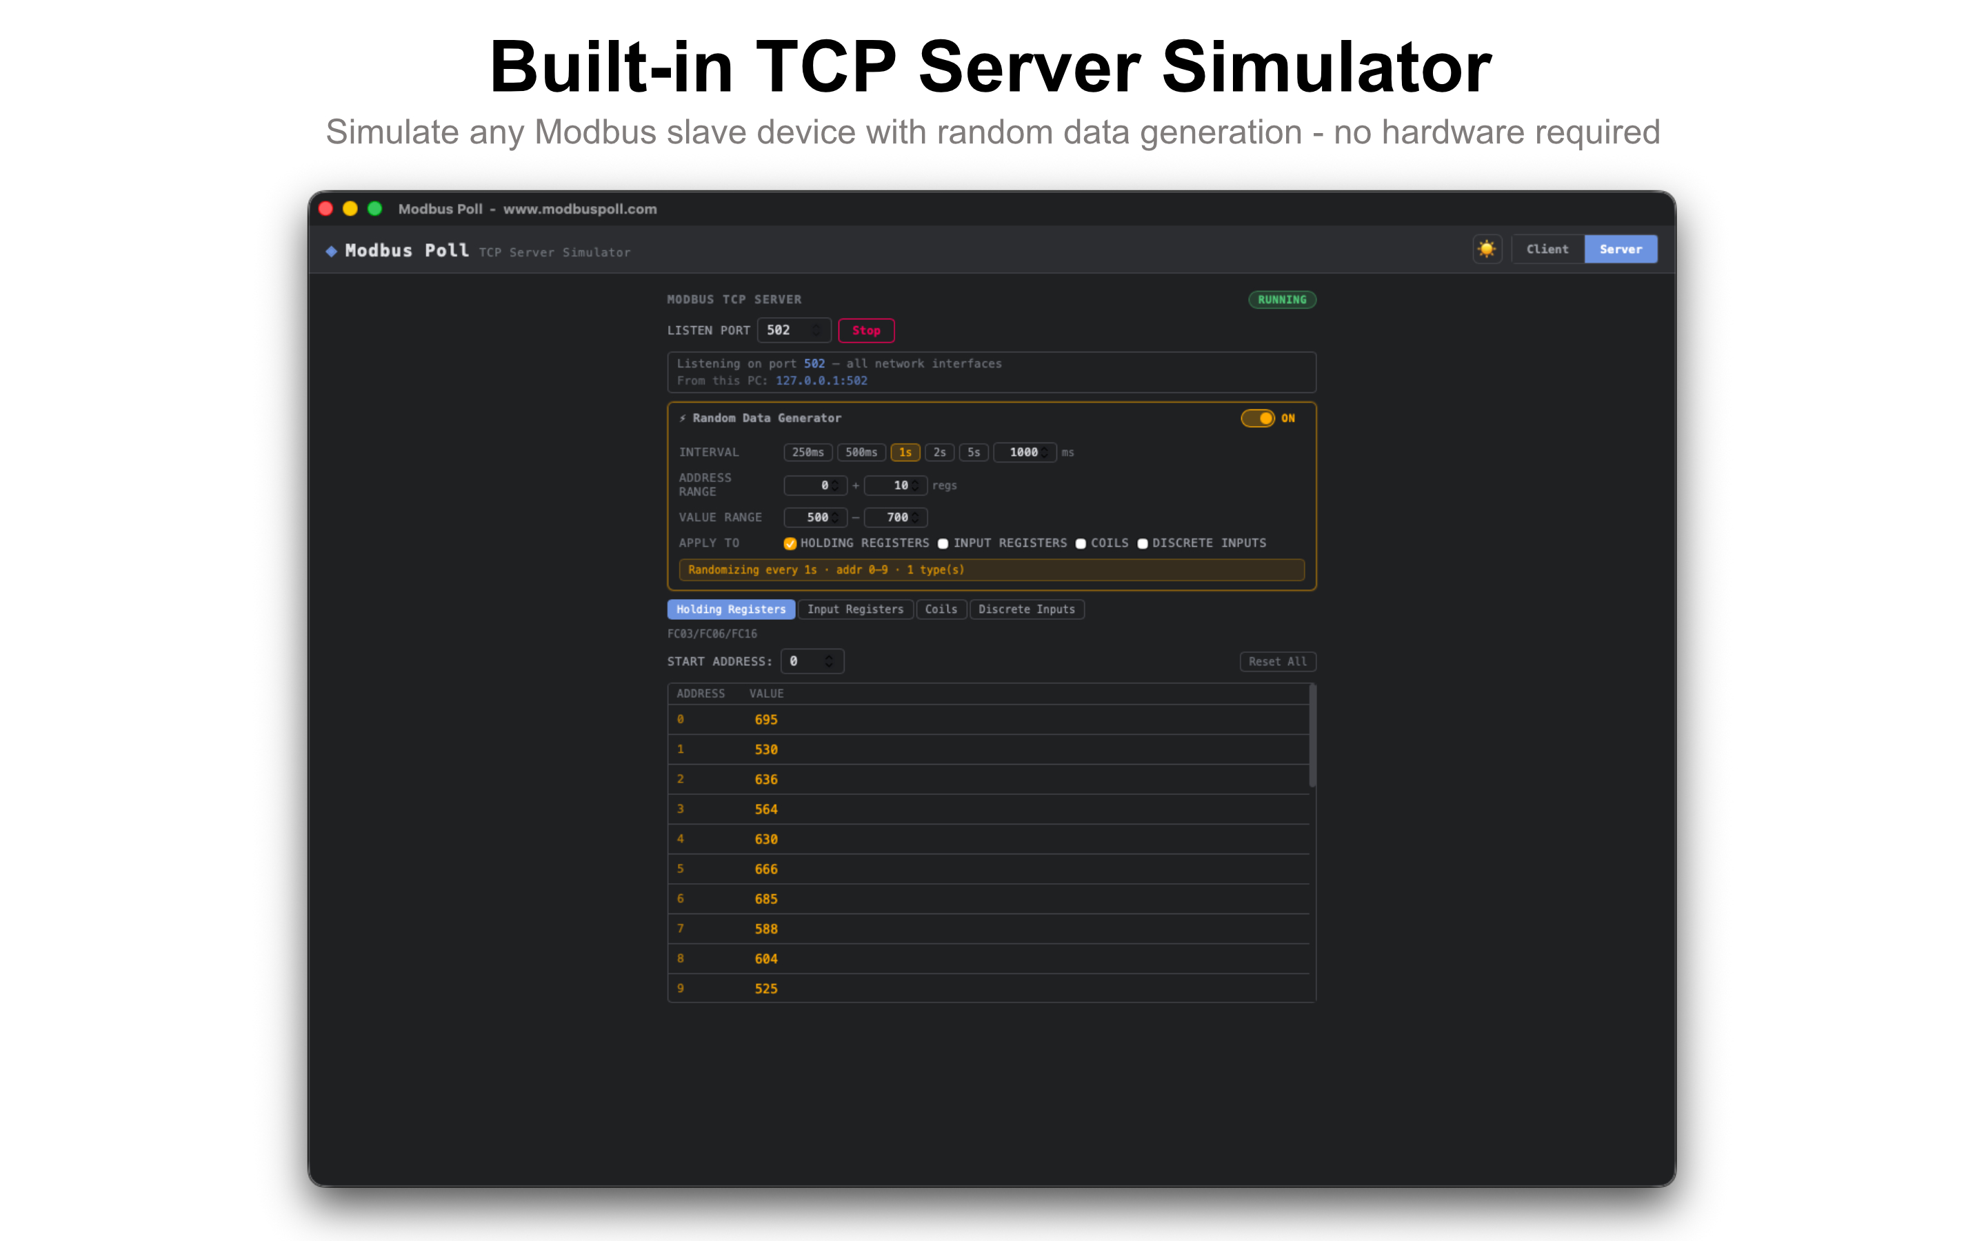This screenshot has width=1986, height=1241.
Task: Click the RUNNING status badge
Action: (1282, 301)
